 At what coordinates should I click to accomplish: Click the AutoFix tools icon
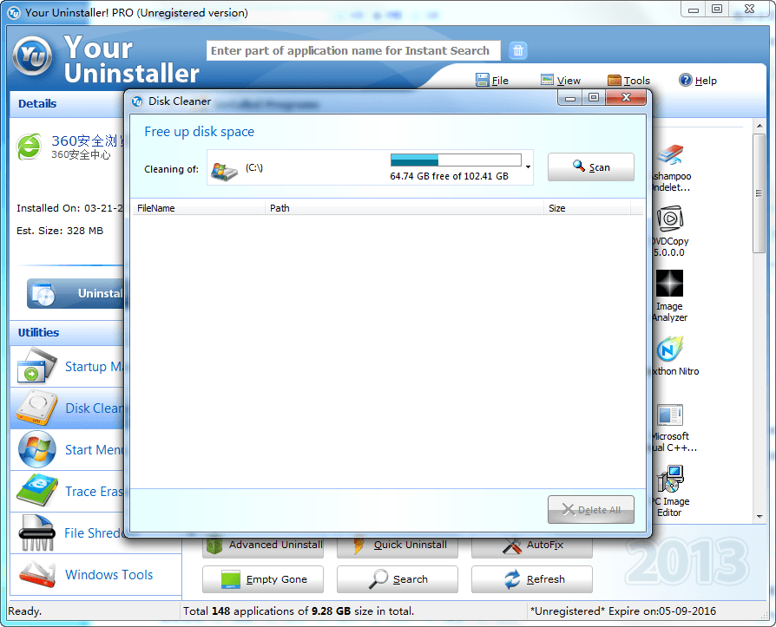pos(512,545)
